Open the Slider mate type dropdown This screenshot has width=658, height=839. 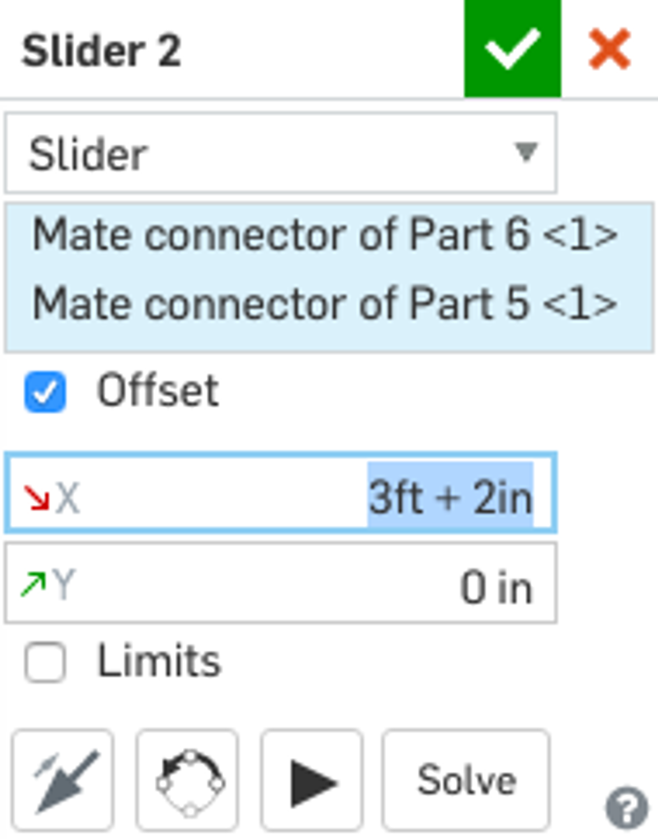[281, 153]
